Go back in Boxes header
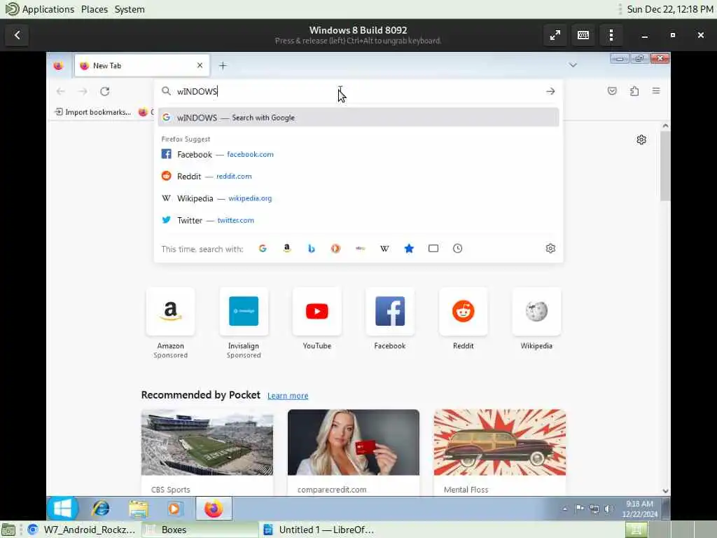Image resolution: width=717 pixels, height=538 pixels. (17, 35)
